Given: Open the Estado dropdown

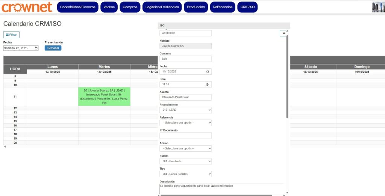Looking at the screenshot, I should (185, 161).
